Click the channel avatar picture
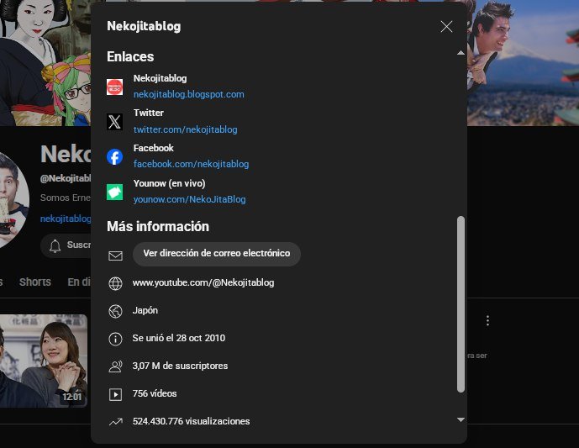Viewport: 579px width, 448px height. pos(14,199)
